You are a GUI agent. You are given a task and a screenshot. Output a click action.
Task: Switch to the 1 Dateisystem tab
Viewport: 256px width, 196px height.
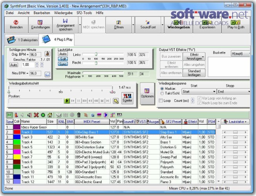click(x=22, y=40)
